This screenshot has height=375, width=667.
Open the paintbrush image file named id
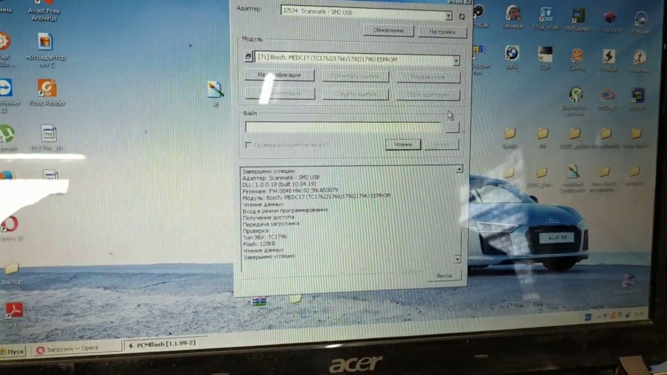[x=215, y=94]
